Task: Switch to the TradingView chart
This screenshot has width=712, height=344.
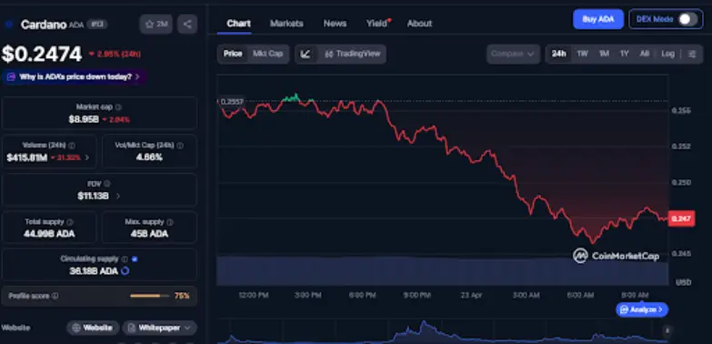Action: point(353,54)
